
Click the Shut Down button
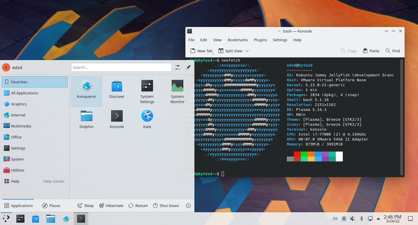166,206
